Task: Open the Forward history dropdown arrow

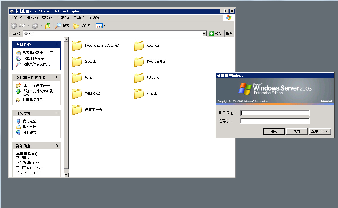Action: point(41,26)
